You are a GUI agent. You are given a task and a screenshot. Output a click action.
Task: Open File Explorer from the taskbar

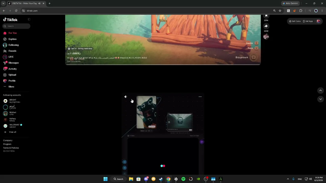pyautogui.click(x=131, y=179)
